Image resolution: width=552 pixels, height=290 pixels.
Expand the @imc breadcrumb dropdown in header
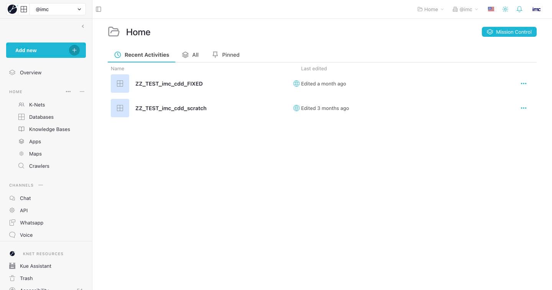[x=465, y=9]
